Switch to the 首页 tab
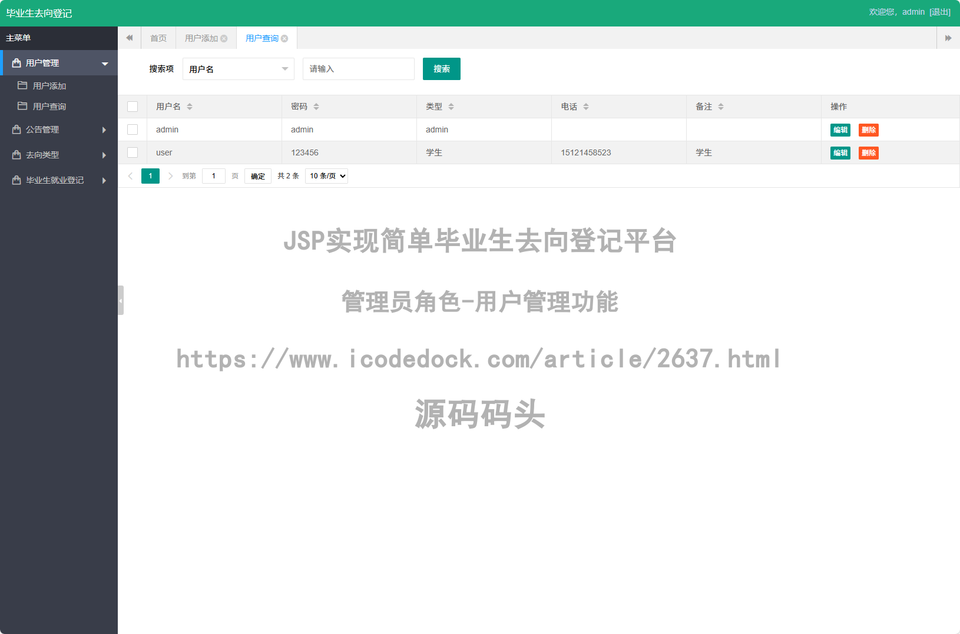The width and height of the screenshot is (960, 634). pyautogui.click(x=158, y=38)
